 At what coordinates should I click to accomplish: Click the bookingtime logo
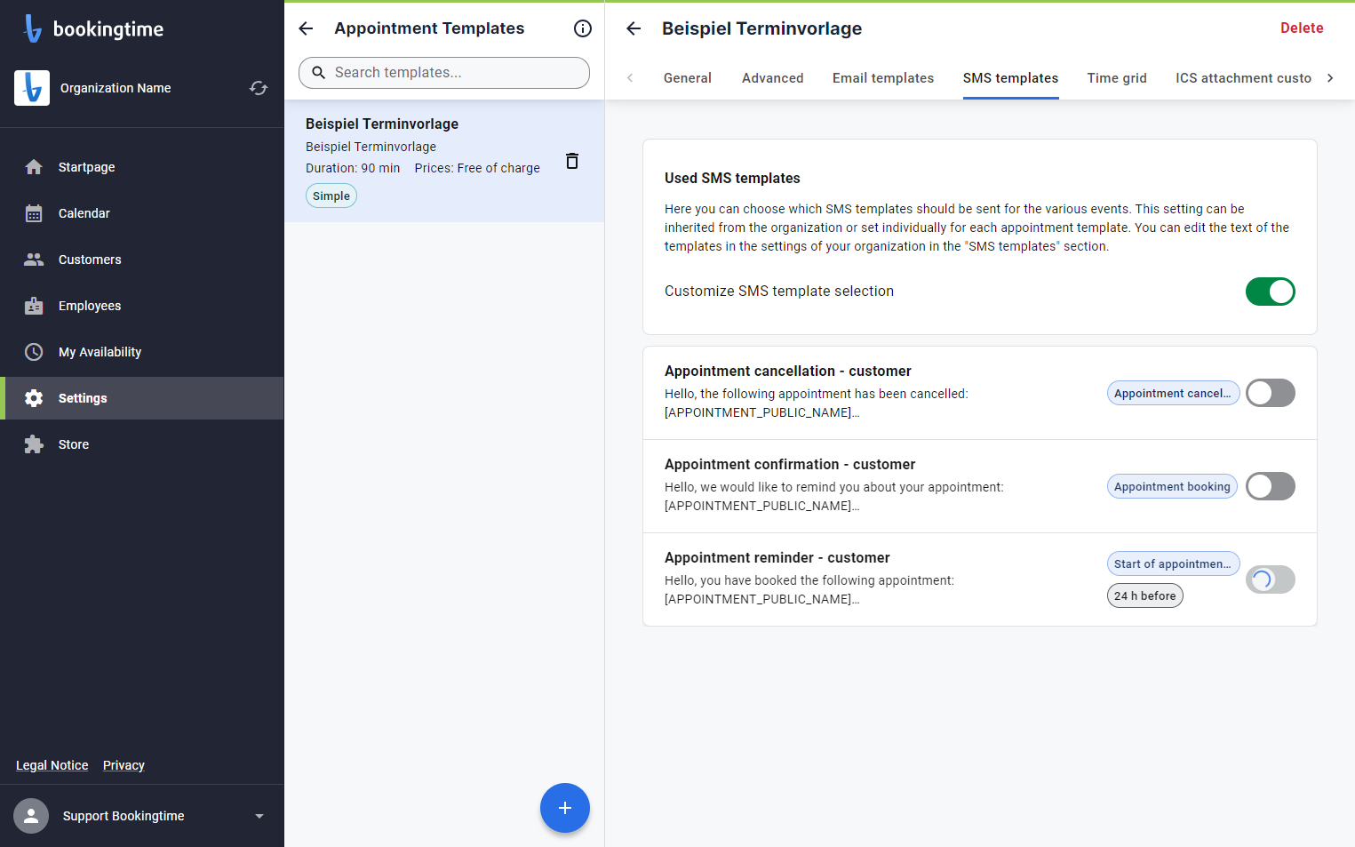click(x=93, y=28)
